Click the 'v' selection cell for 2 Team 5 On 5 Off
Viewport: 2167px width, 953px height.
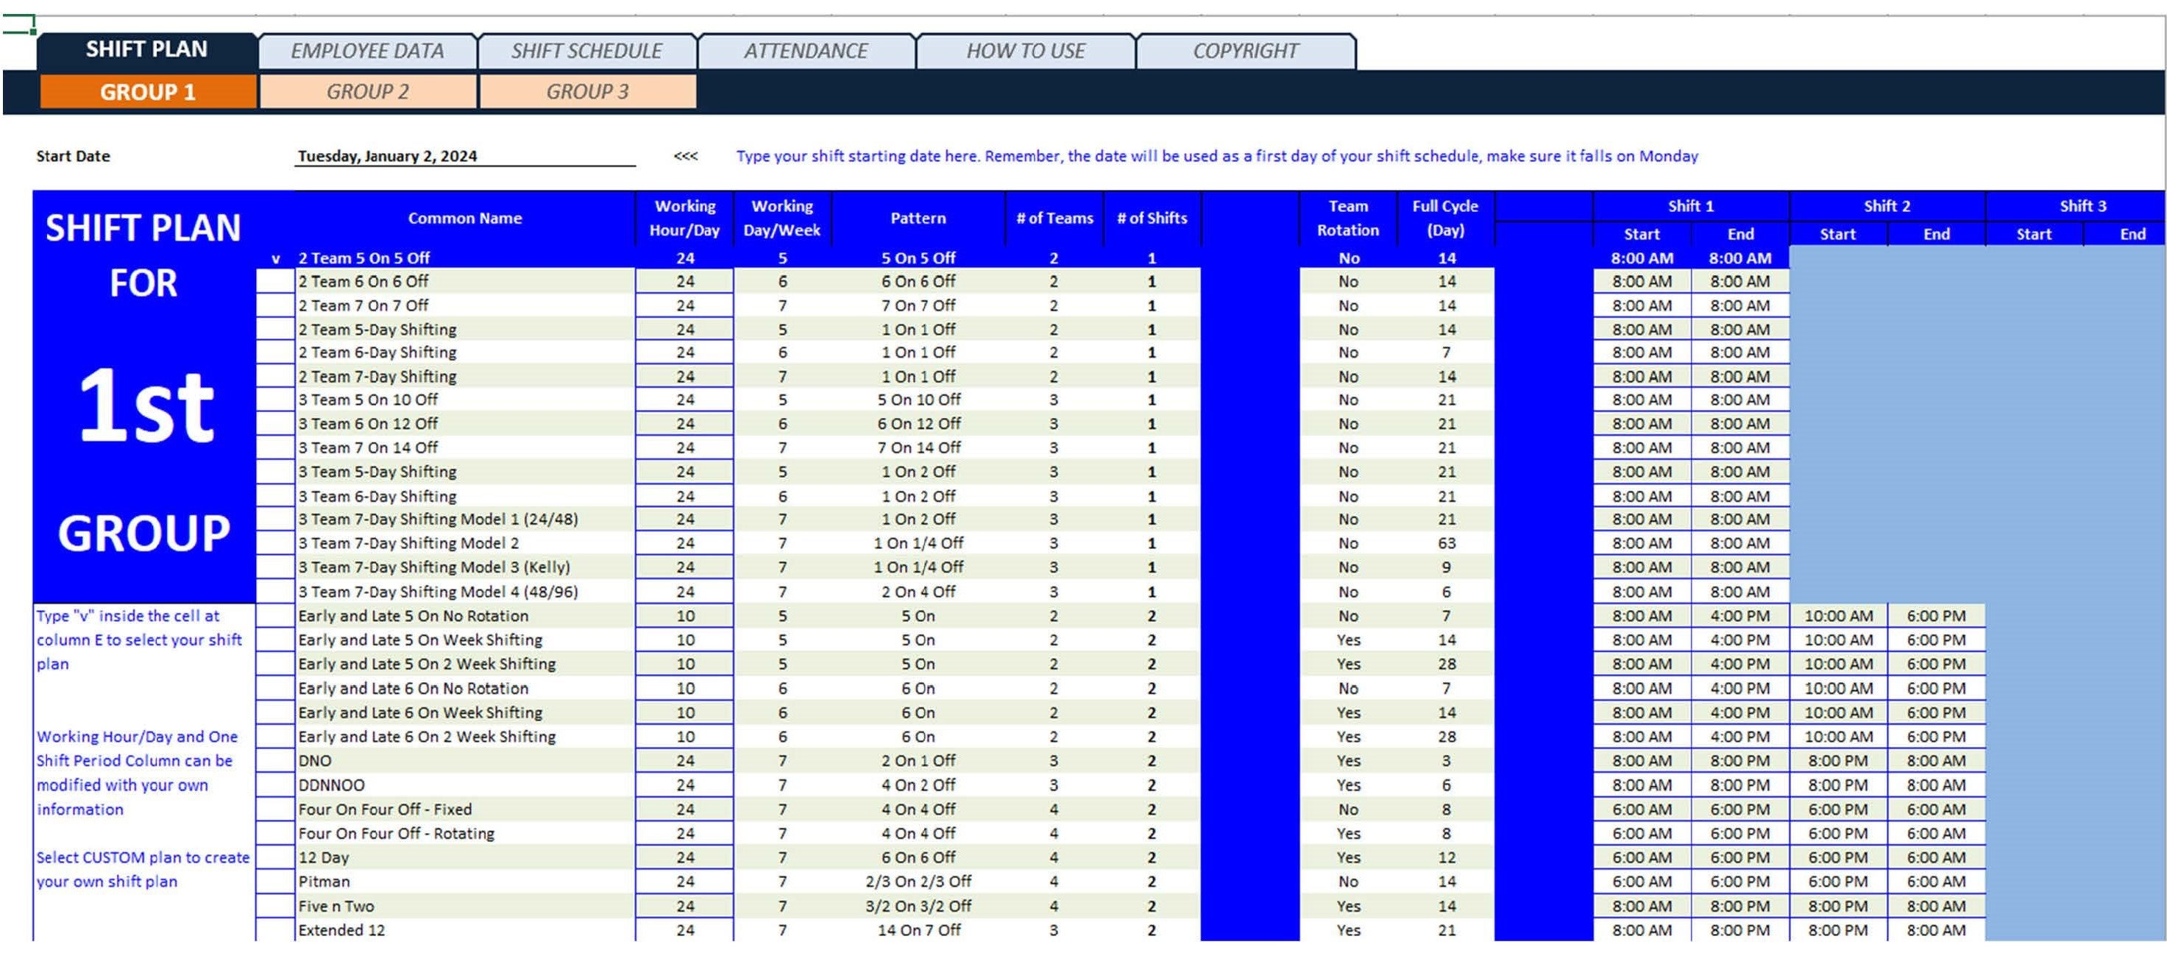275,258
